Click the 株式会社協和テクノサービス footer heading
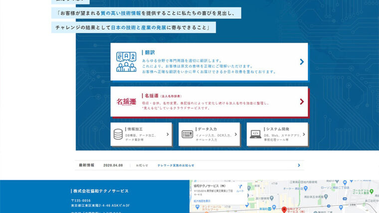This screenshot has width=379, height=213. point(101,191)
